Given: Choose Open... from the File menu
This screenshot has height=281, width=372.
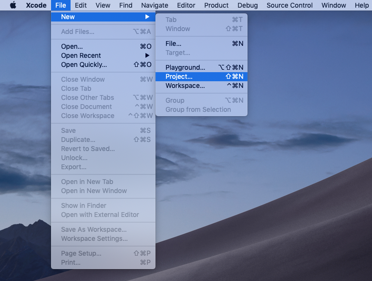Looking at the screenshot, I should click(x=103, y=46).
